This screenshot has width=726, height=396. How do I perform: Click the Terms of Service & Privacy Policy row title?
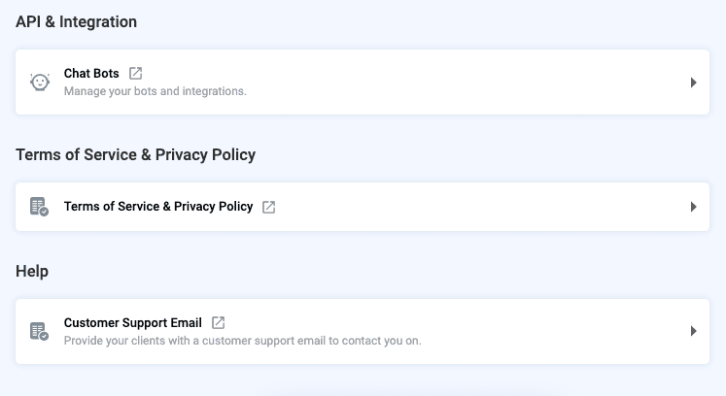(158, 207)
